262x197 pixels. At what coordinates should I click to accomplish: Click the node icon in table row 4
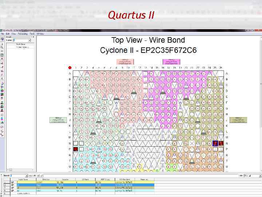pyautogui.click(x=13, y=191)
